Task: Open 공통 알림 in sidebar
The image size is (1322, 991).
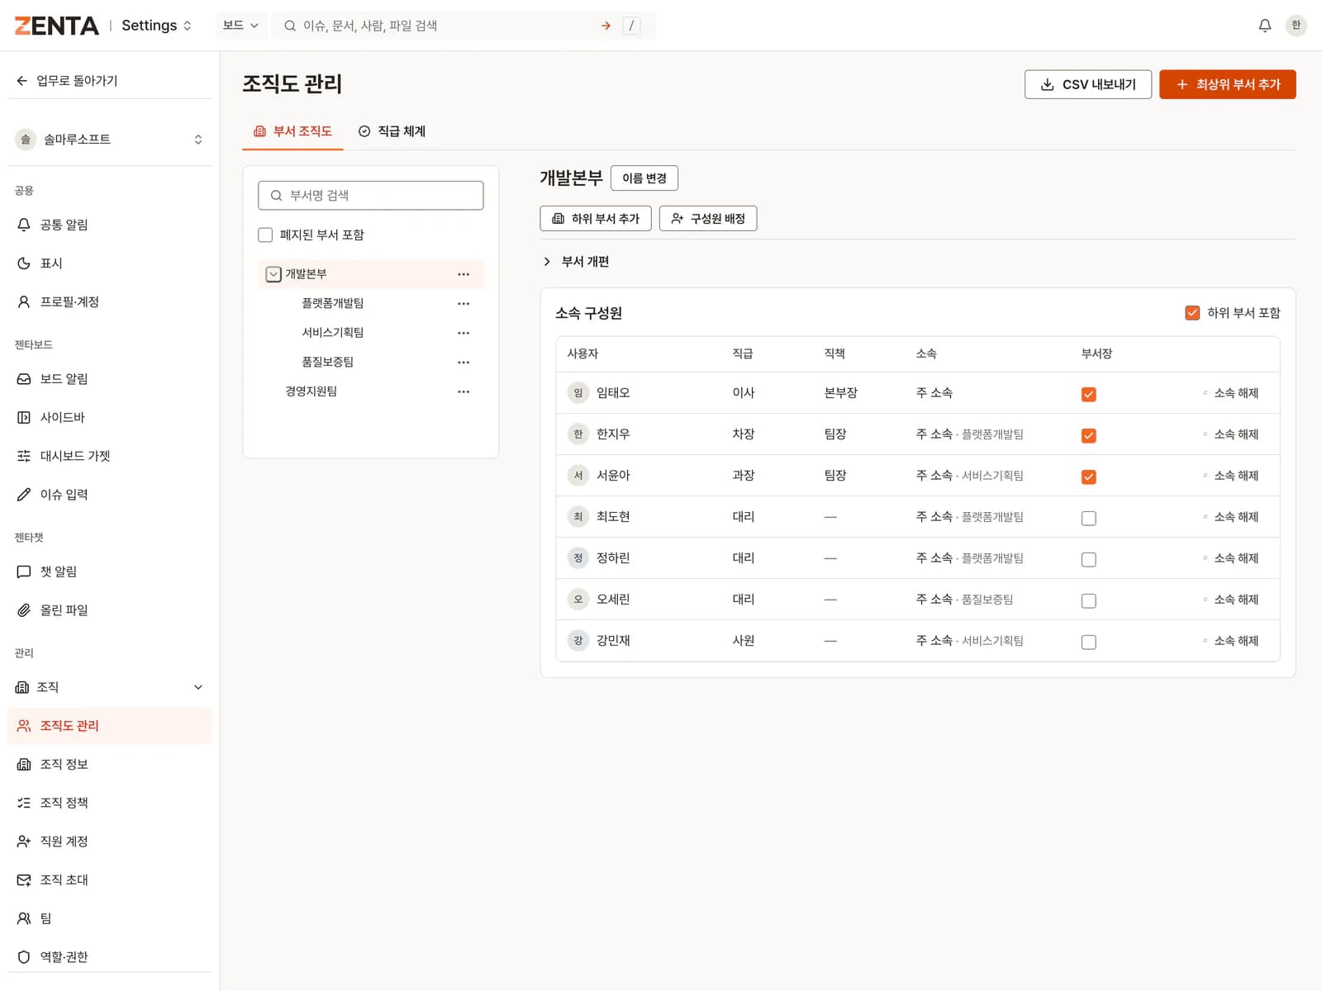Action: (109, 225)
